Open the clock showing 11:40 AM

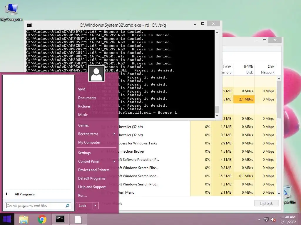point(288,219)
